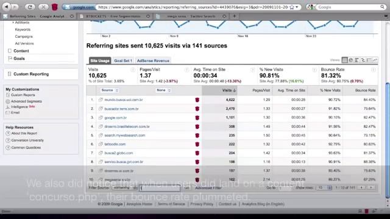Click in the Go to row number field

[x=285, y=188]
